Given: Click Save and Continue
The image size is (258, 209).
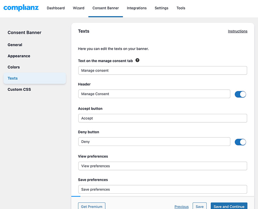Looking at the screenshot, I should [x=229, y=206].
